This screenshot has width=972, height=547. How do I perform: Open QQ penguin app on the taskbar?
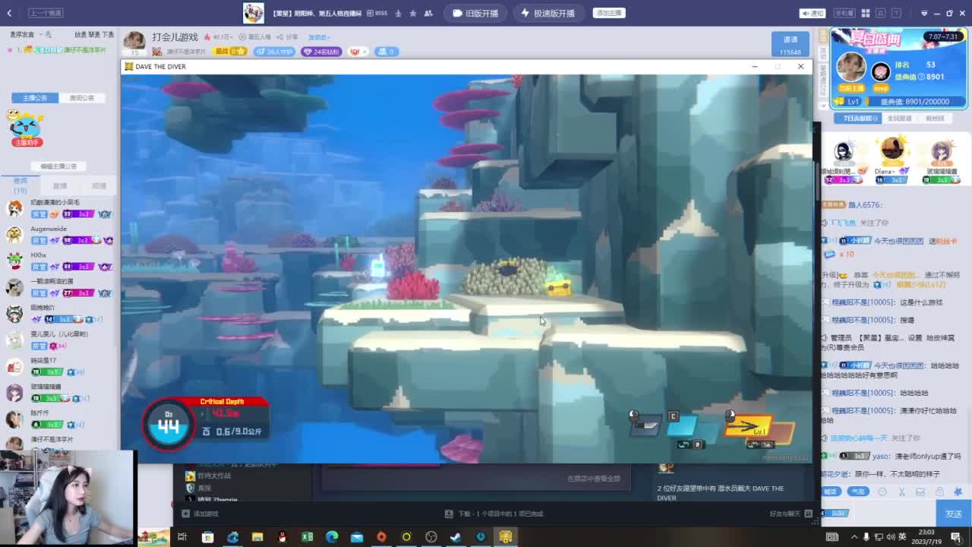(282, 537)
